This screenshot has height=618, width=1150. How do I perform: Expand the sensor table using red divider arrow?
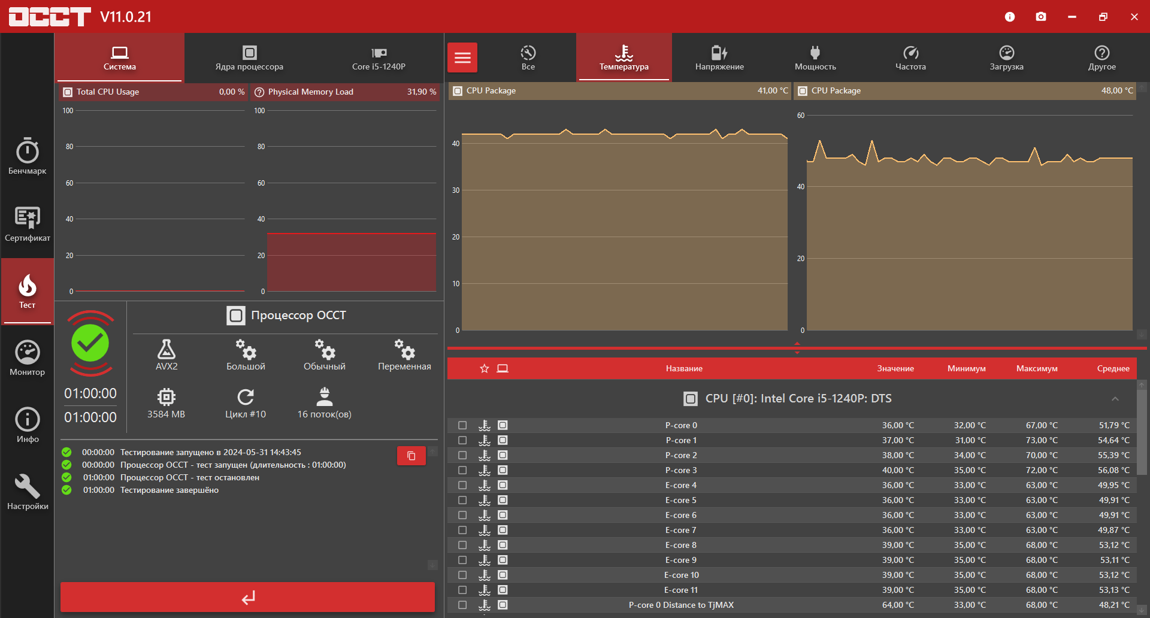[x=797, y=344]
